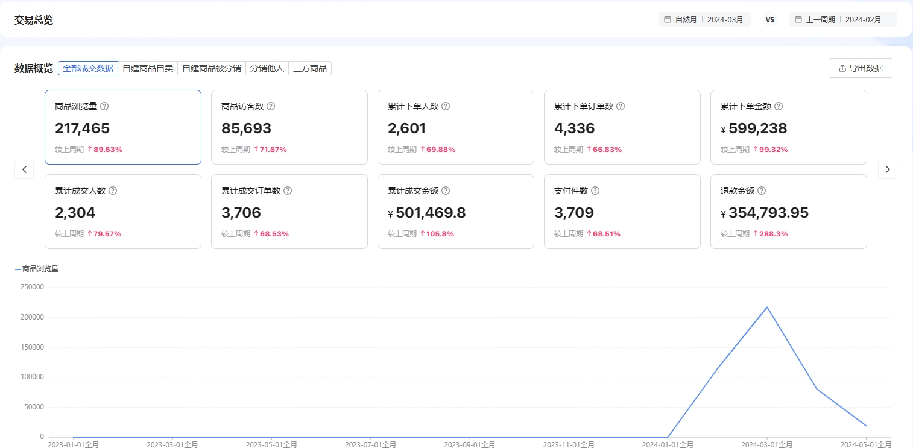Toggle the 商品浏览量 chart legend line
Viewport: 913px width, 448px height.
pos(37,269)
